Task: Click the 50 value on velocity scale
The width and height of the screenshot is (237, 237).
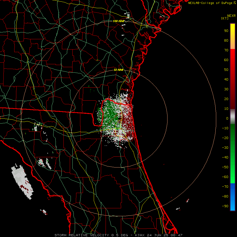Action: click(226, 70)
